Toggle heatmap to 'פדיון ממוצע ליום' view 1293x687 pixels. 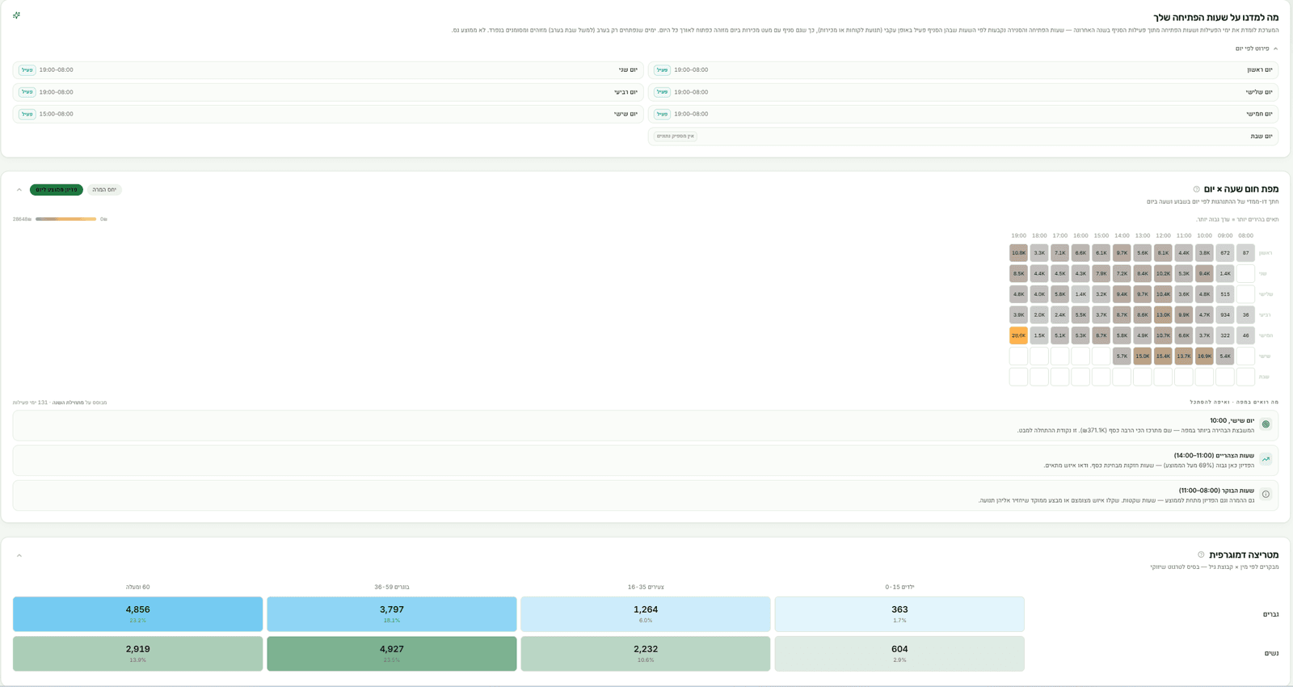click(x=57, y=190)
